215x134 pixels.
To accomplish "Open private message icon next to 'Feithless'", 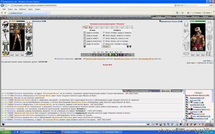I will [x=187, y=107].
